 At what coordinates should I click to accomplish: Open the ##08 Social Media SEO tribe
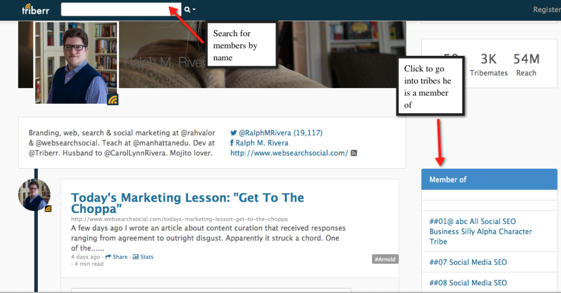pos(468,283)
